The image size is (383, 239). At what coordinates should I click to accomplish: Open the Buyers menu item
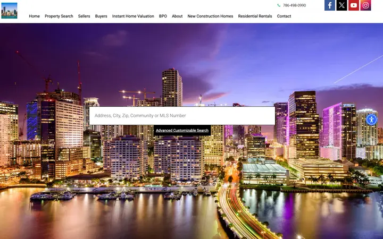point(101,16)
